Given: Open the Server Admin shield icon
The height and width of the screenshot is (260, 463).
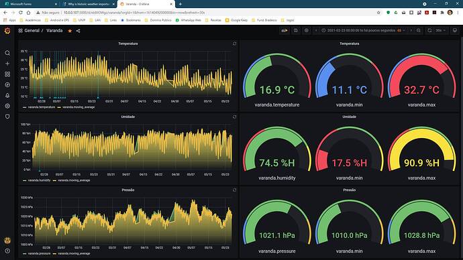Looking at the screenshot, I should pos(7,117).
